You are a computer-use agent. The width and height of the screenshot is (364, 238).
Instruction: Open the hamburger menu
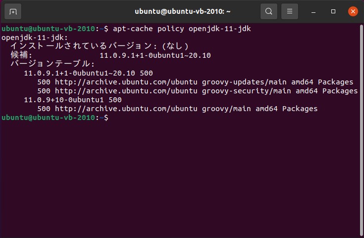point(290,11)
